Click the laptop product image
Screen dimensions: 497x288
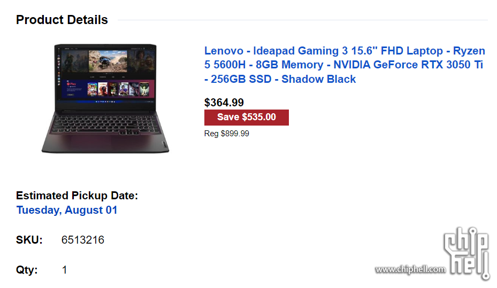[x=105, y=98]
